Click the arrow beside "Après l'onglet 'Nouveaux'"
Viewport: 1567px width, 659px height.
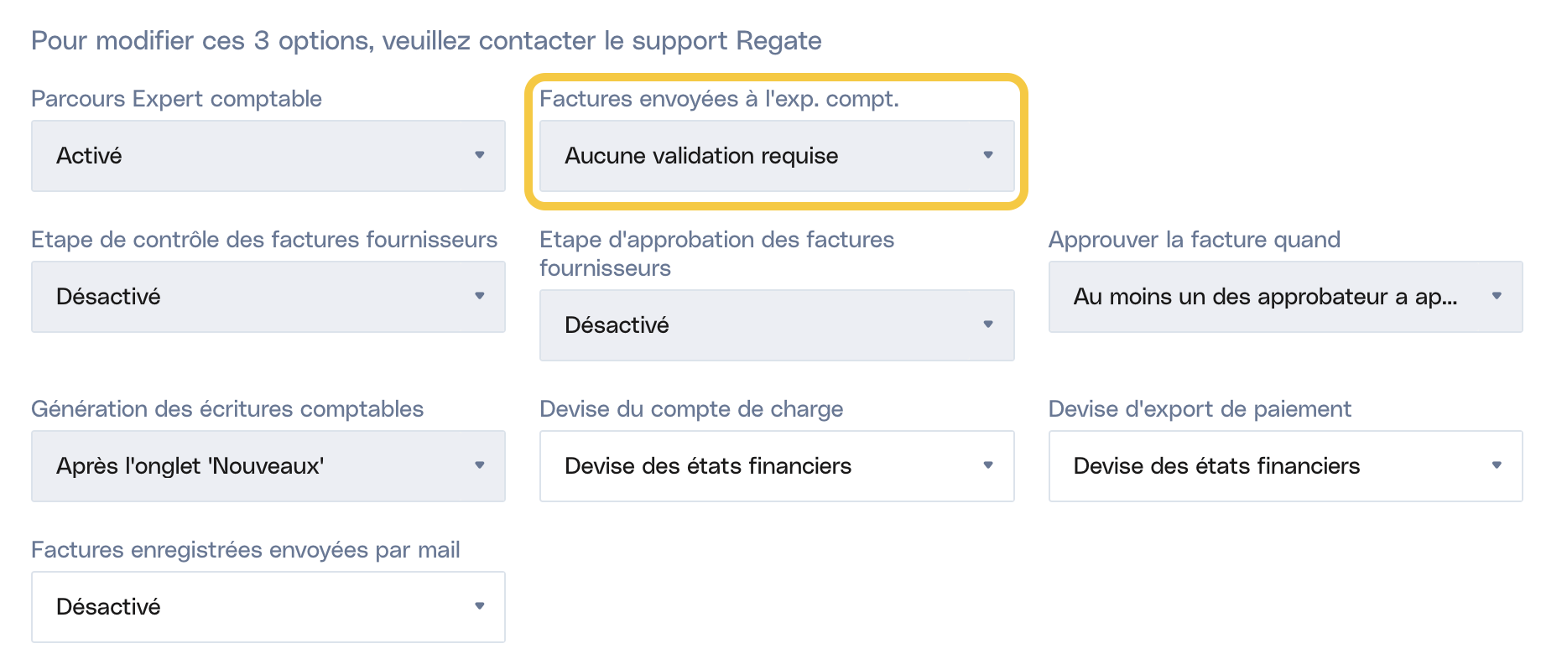480,465
